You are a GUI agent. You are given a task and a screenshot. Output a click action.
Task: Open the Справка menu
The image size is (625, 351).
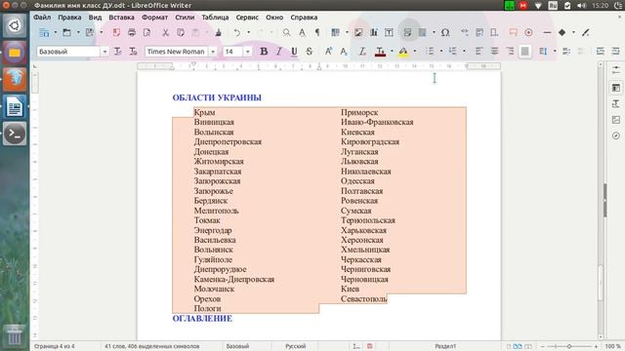[x=304, y=18]
